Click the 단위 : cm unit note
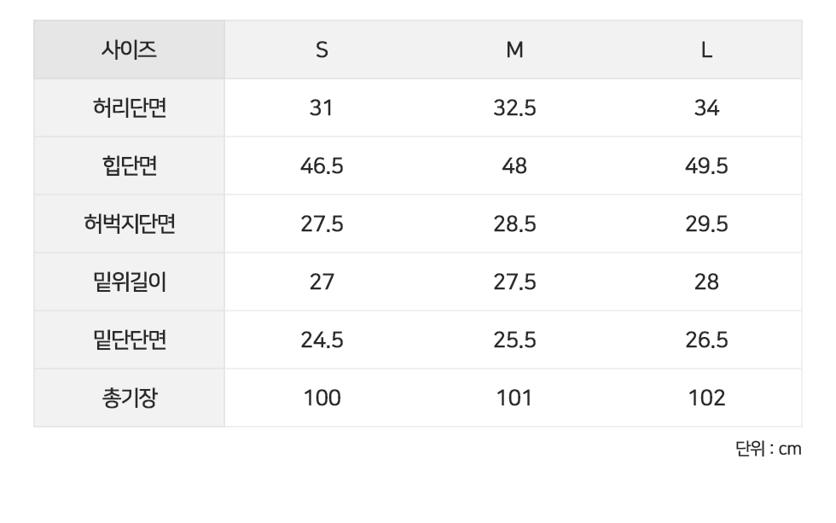The image size is (836, 523). 768,449
